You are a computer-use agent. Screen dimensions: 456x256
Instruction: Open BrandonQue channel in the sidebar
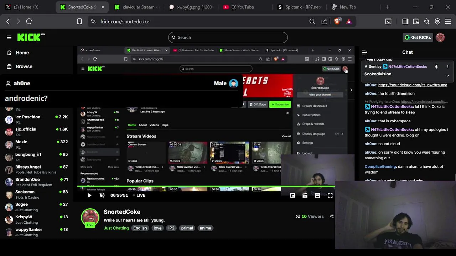pyautogui.click(x=36, y=182)
